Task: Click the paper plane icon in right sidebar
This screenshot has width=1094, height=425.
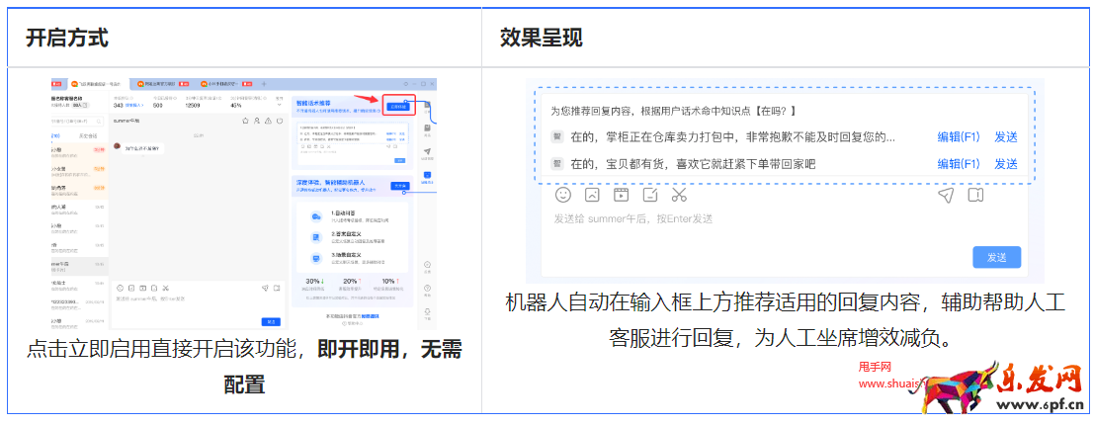Action: point(428,153)
